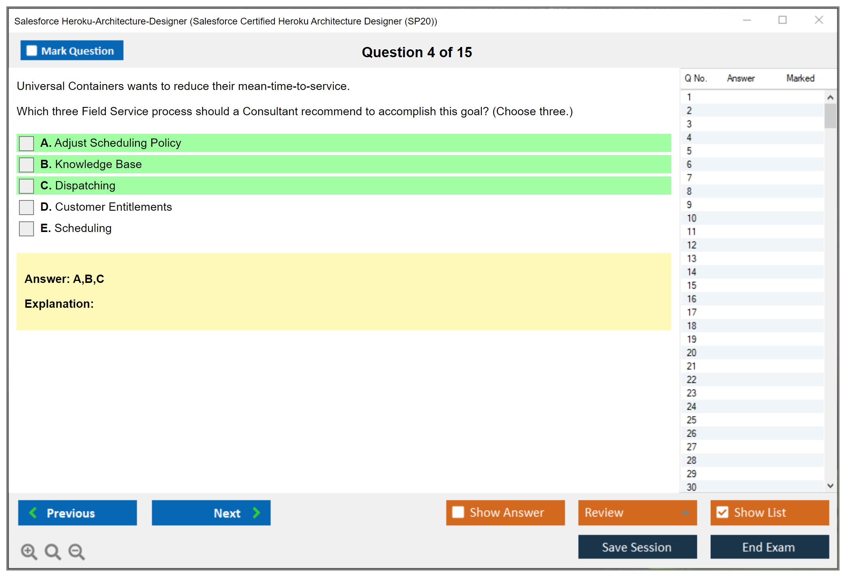The height and width of the screenshot is (580, 849).
Task: Minimize the exam window
Action: click(747, 20)
